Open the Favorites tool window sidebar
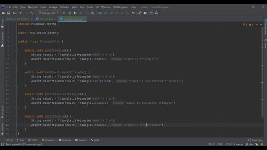The height and width of the screenshot is (150, 267). [3, 129]
